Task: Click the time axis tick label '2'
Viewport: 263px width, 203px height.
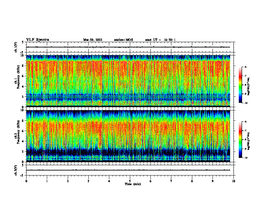Action: 68,181
